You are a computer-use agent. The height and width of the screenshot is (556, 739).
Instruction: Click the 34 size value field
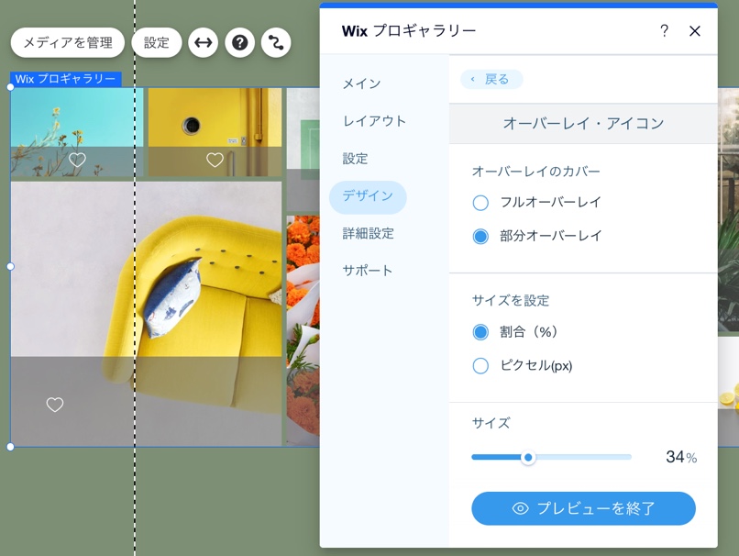(675, 457)
